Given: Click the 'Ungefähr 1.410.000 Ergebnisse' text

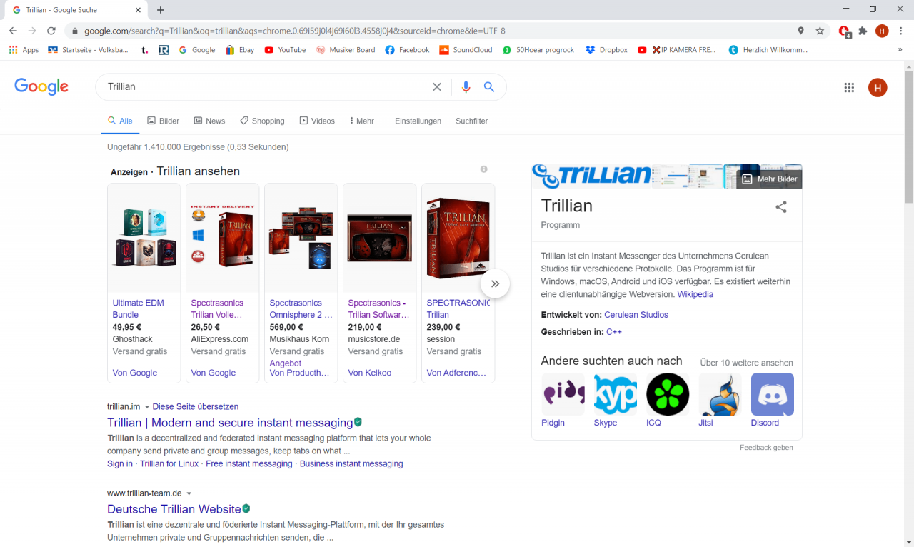Looking at the screenshot, I should 198,147.
